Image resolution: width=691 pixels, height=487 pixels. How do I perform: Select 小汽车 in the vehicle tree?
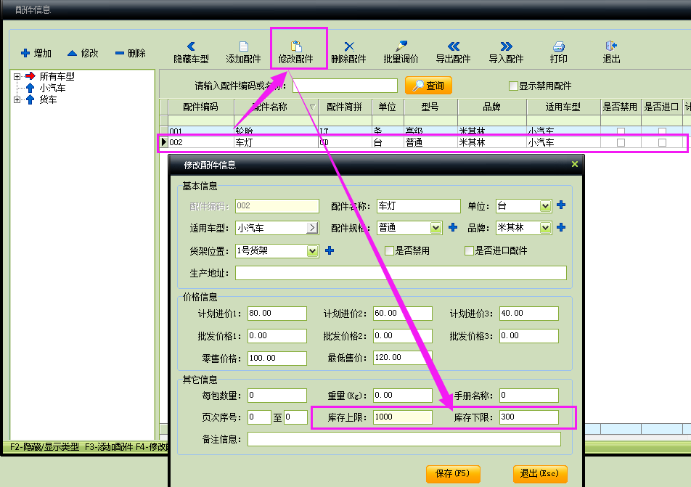coord(52,88)
